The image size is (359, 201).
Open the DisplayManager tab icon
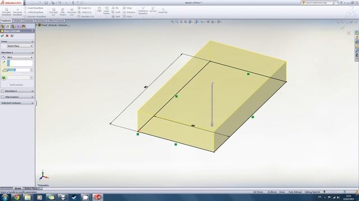[x=24, y=26]
